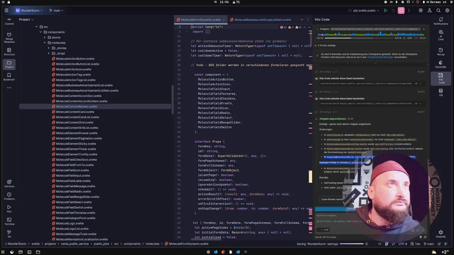
Task: Open the PlantUML panel
Action: (x=441, y=64)
